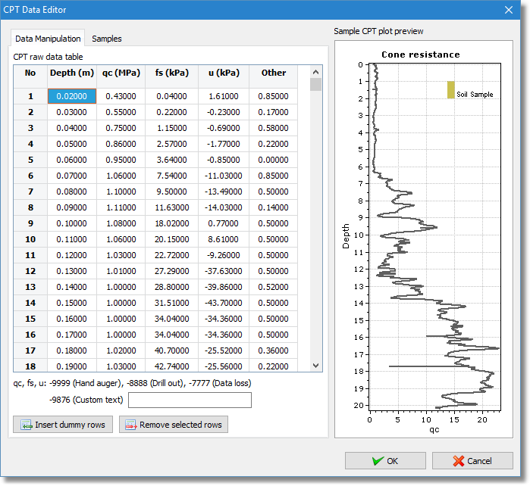Click the green checkmark on OK
This screenshot has width=530, height=486.
coord(377,461)
